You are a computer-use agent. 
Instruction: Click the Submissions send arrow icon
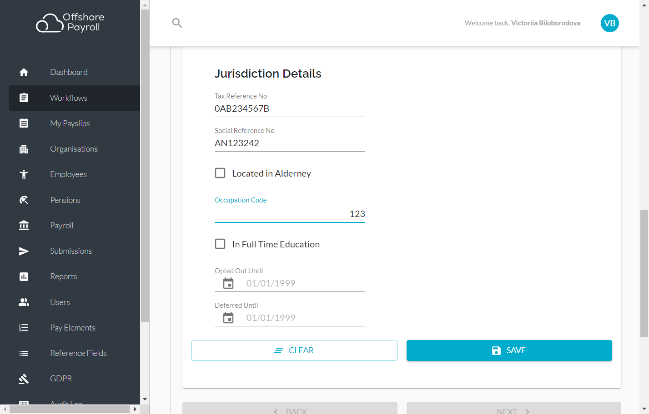(x=24, y=251)
